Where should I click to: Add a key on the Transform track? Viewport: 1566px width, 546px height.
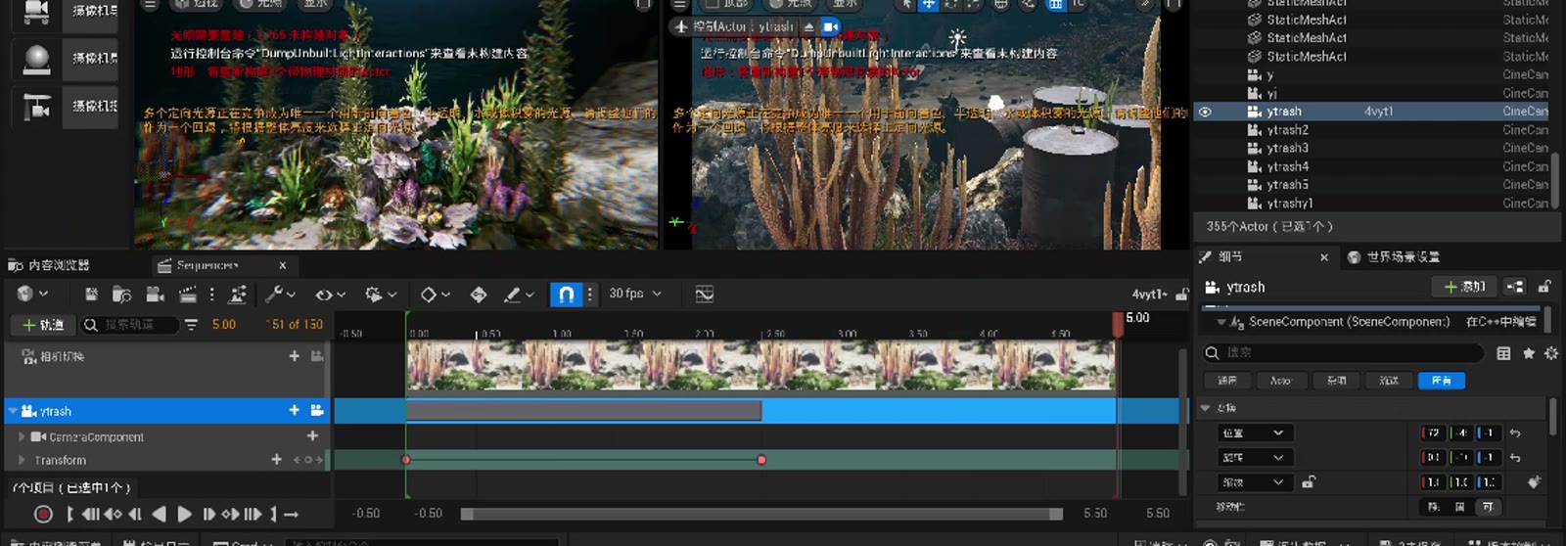coord(308,460)
